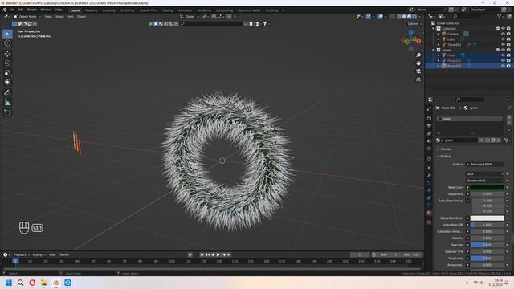Open the Windows Start menu
514x289 pixels.
pos(9,283)
